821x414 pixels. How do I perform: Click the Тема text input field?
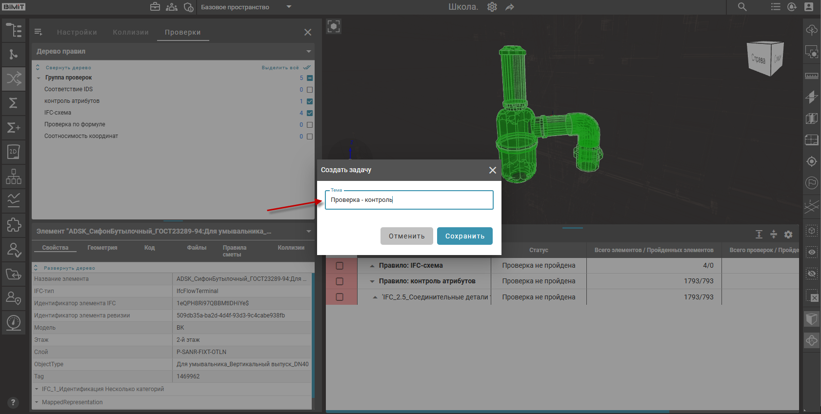pos(409,200)
